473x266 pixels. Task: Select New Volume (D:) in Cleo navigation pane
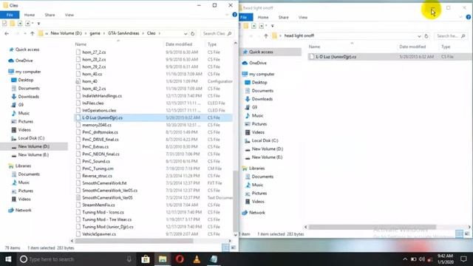[x=33, y=146]
